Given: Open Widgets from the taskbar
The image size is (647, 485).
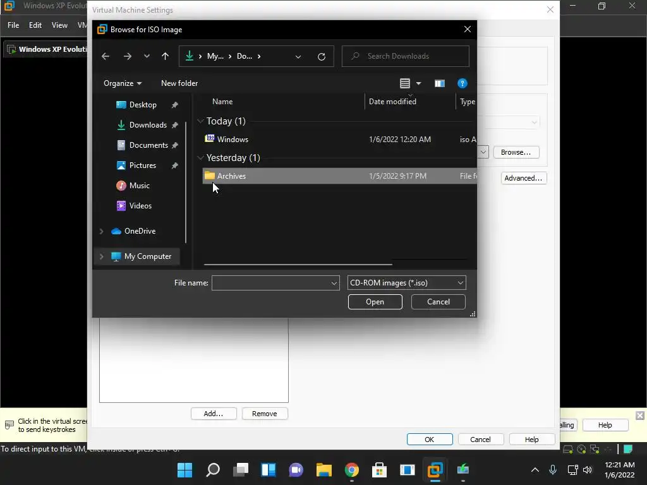Looking at the screenshot, I should 268,470.
